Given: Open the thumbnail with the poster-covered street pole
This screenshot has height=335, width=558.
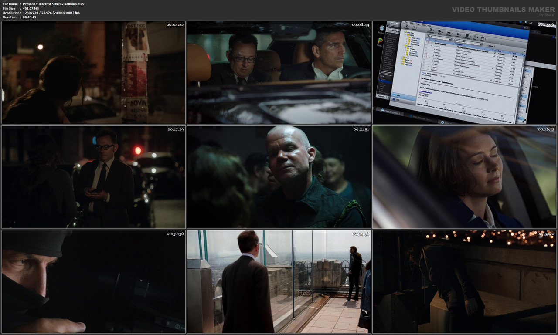Looking at the screenshot, I should point(94,73).
